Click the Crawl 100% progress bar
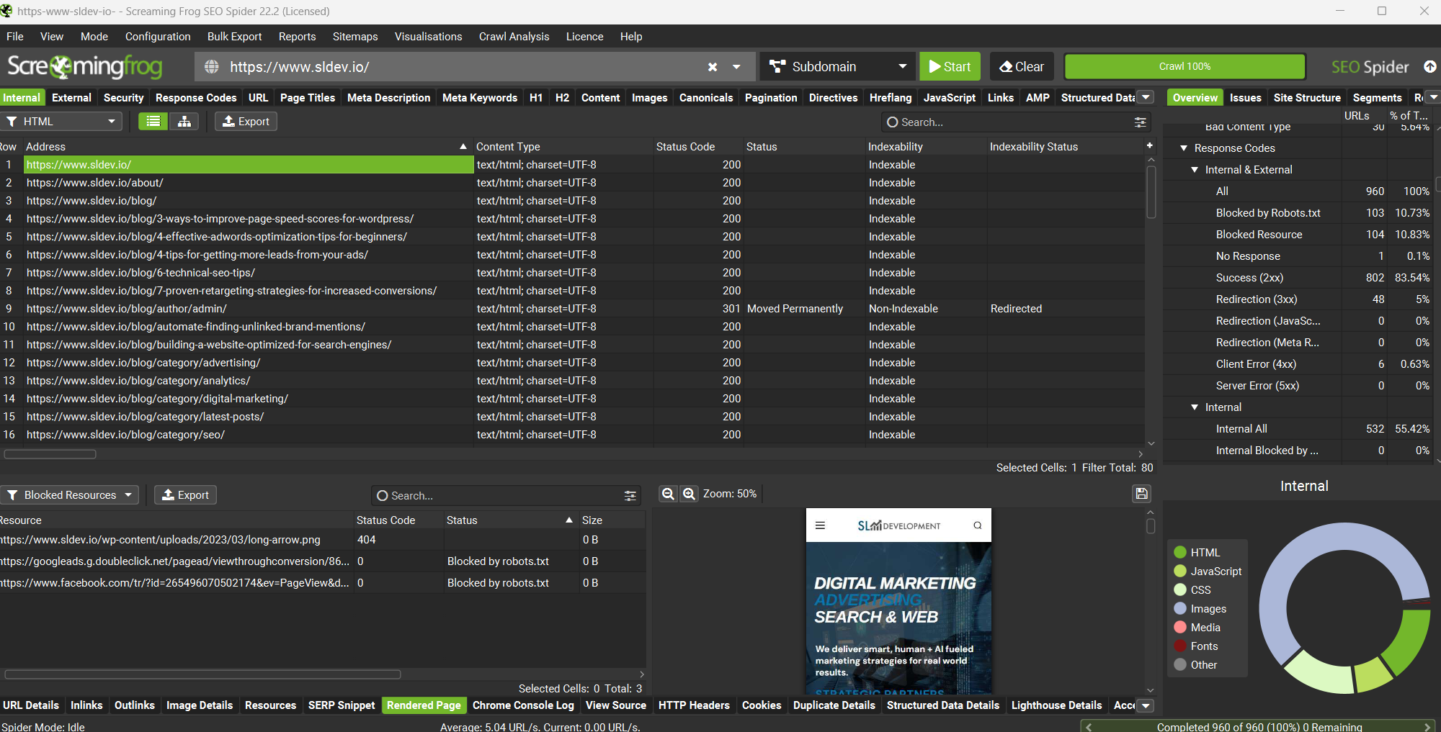The image size is (1441, 732). coord(1185,67)
